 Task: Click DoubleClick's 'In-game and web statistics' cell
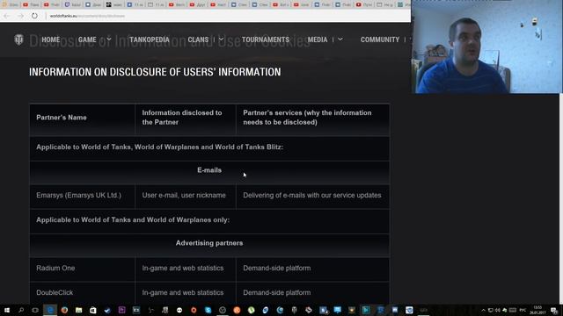click(186, 292)
